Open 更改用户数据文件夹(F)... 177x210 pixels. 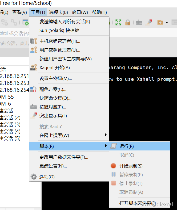(69, 157)
